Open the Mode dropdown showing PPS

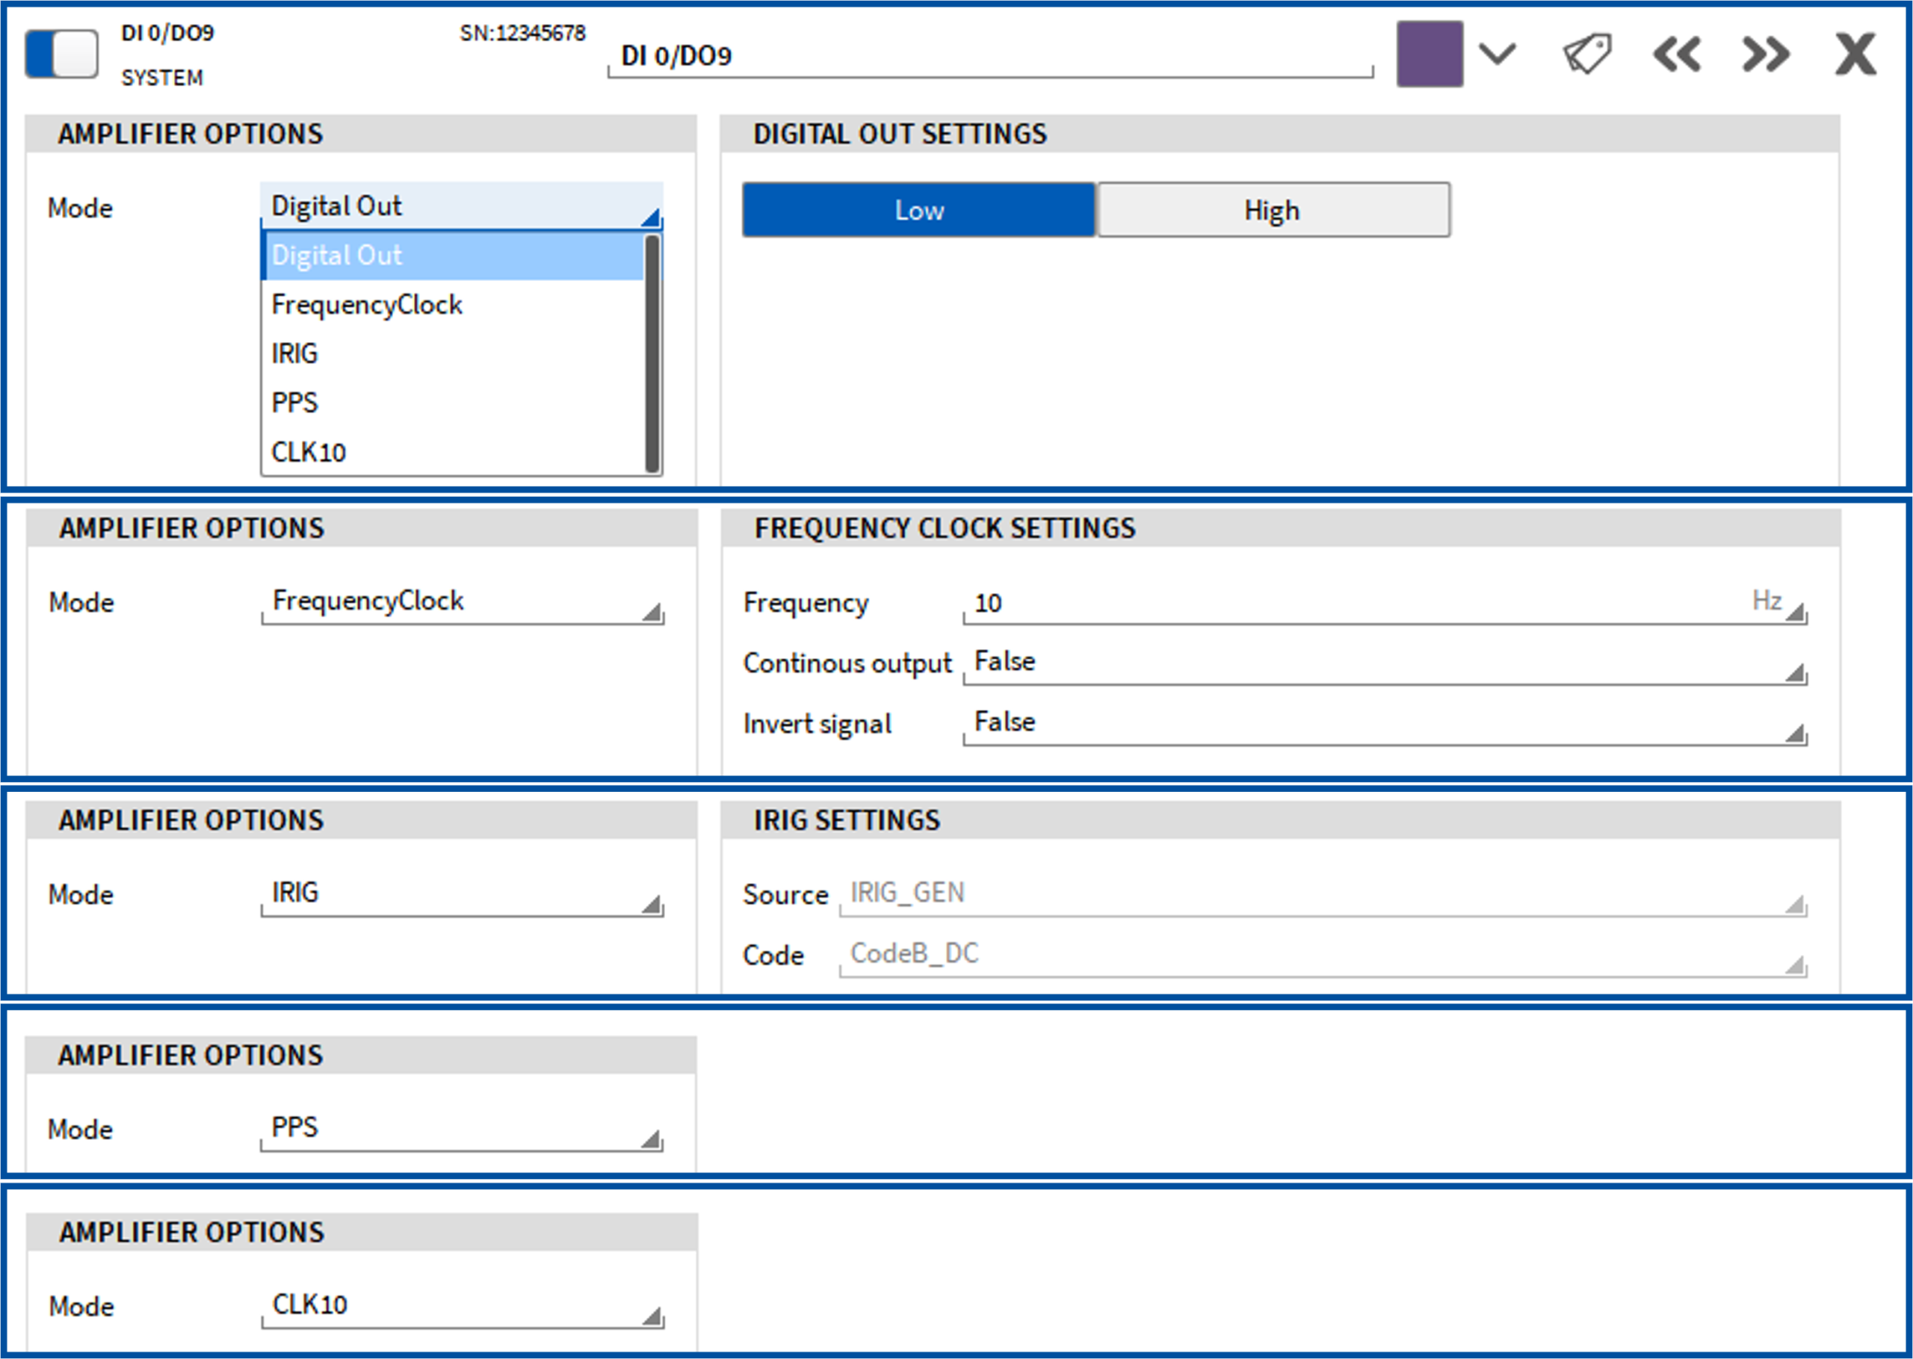[x=462, y=1130]
